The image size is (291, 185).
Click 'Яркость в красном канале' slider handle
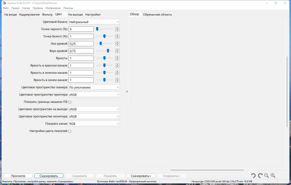pos(104,65)
